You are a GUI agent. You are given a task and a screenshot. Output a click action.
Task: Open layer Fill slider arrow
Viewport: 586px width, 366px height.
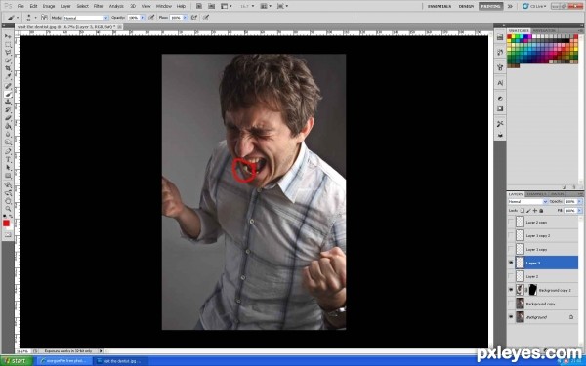tap(579, 211)
